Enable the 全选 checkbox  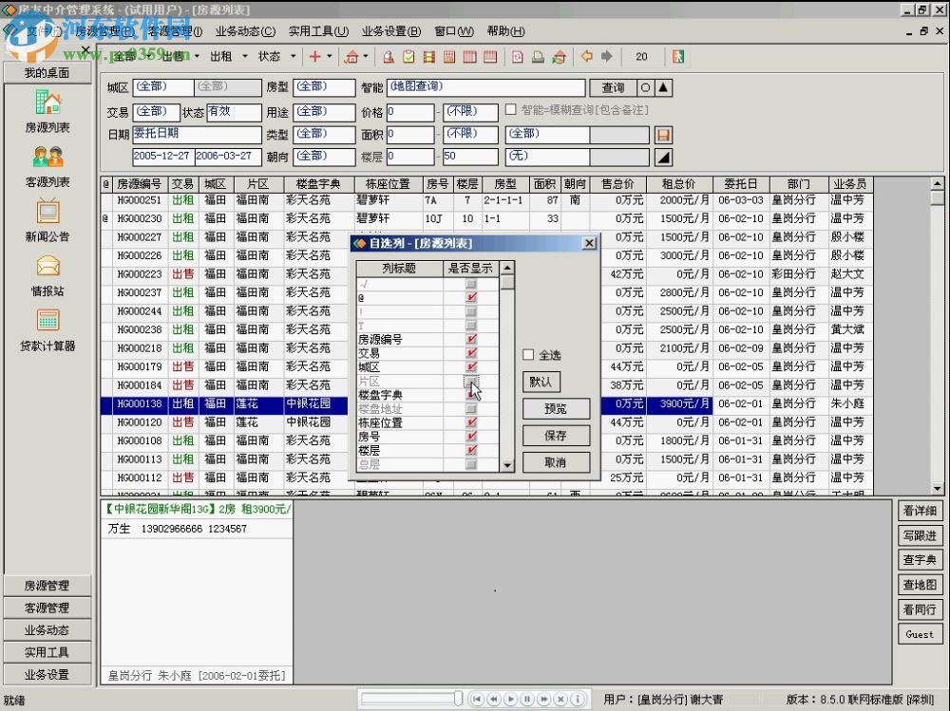point(528,355)
